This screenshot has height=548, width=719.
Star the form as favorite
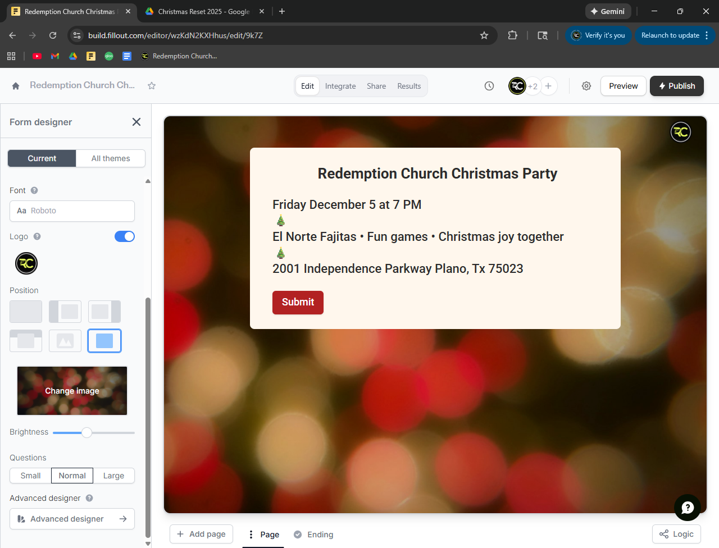(x=152, y=86)
